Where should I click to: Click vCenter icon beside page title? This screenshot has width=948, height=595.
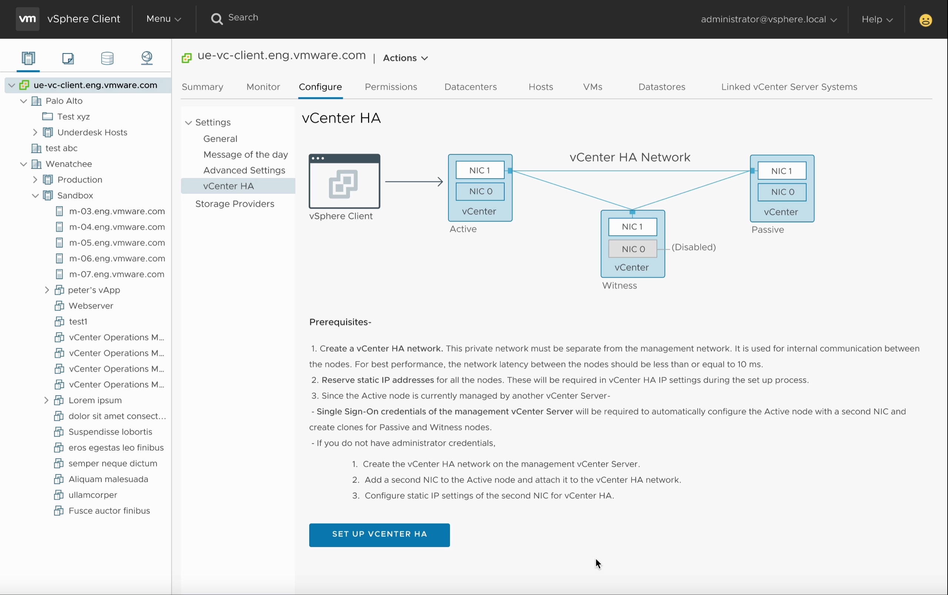point(187,58)
